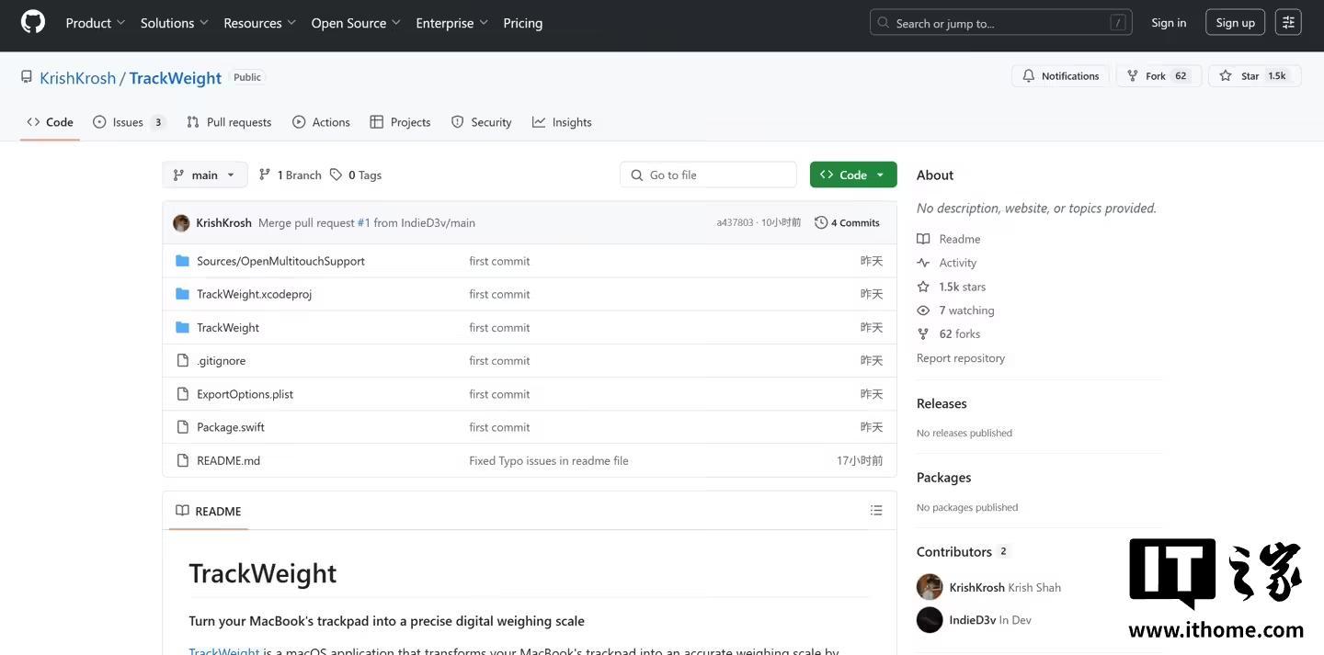This screenshot has height=655, width=1324.
Task: Click the Go to file input
Action: tap(708, 175)
